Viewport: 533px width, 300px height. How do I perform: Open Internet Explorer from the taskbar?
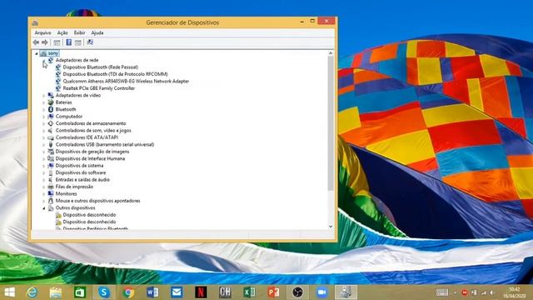(32, 292)
